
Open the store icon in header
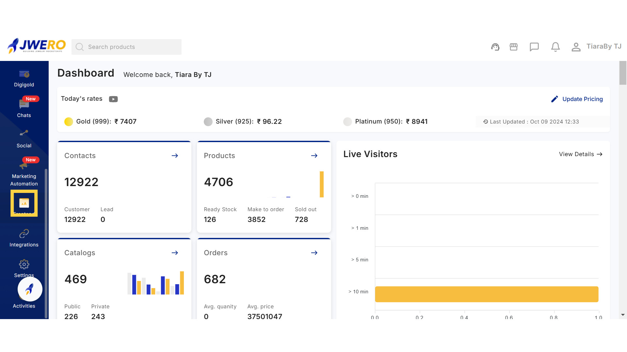point(513,47)
